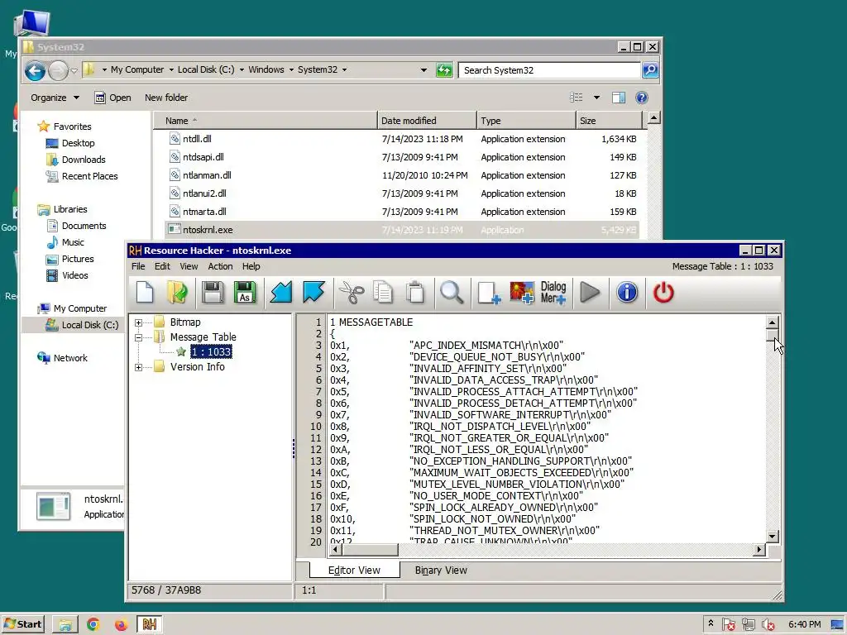Image resolution: width=847 pixels, height=635 pixels.
Task: Show hidden tray icons with the arrow
Action: [x=711, y=623]
